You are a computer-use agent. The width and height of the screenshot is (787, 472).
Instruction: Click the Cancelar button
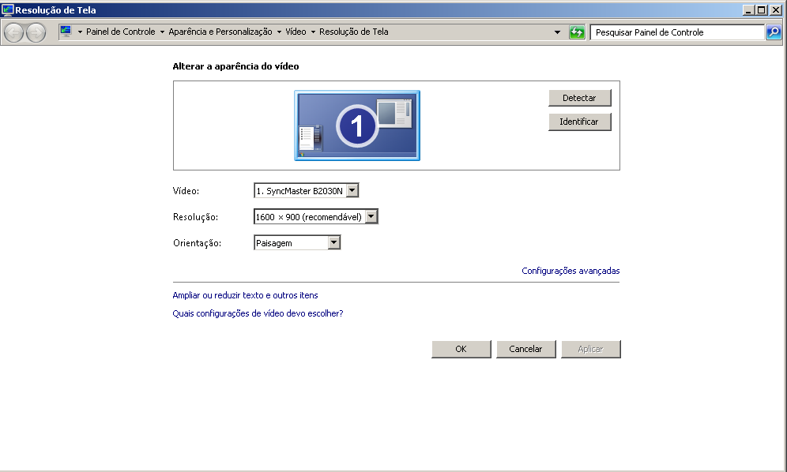pyautogui.click(x=526, y=349)
